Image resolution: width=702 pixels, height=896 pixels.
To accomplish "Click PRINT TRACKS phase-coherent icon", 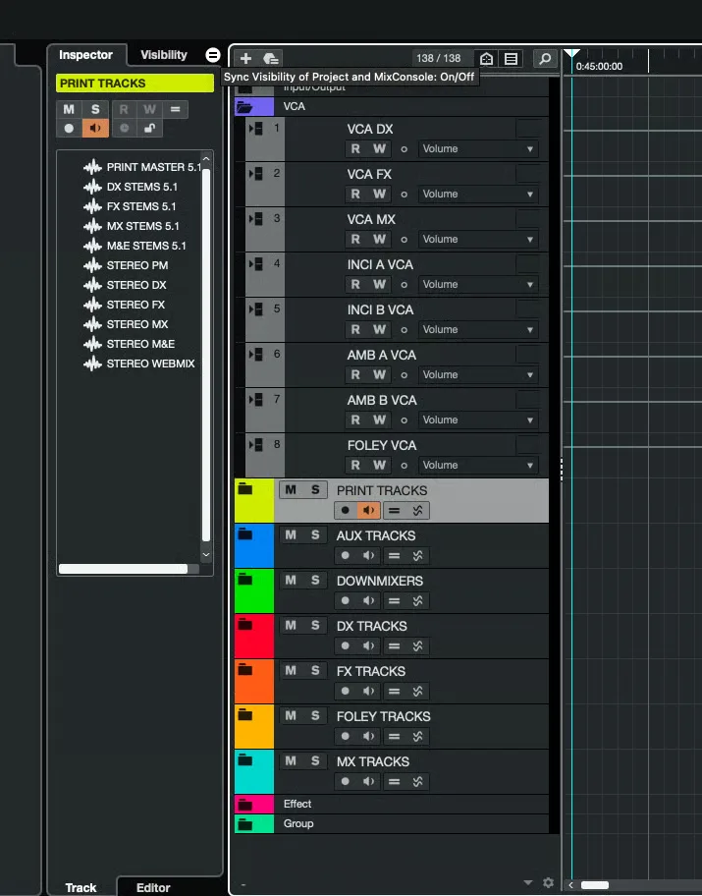I will [417, 511].
